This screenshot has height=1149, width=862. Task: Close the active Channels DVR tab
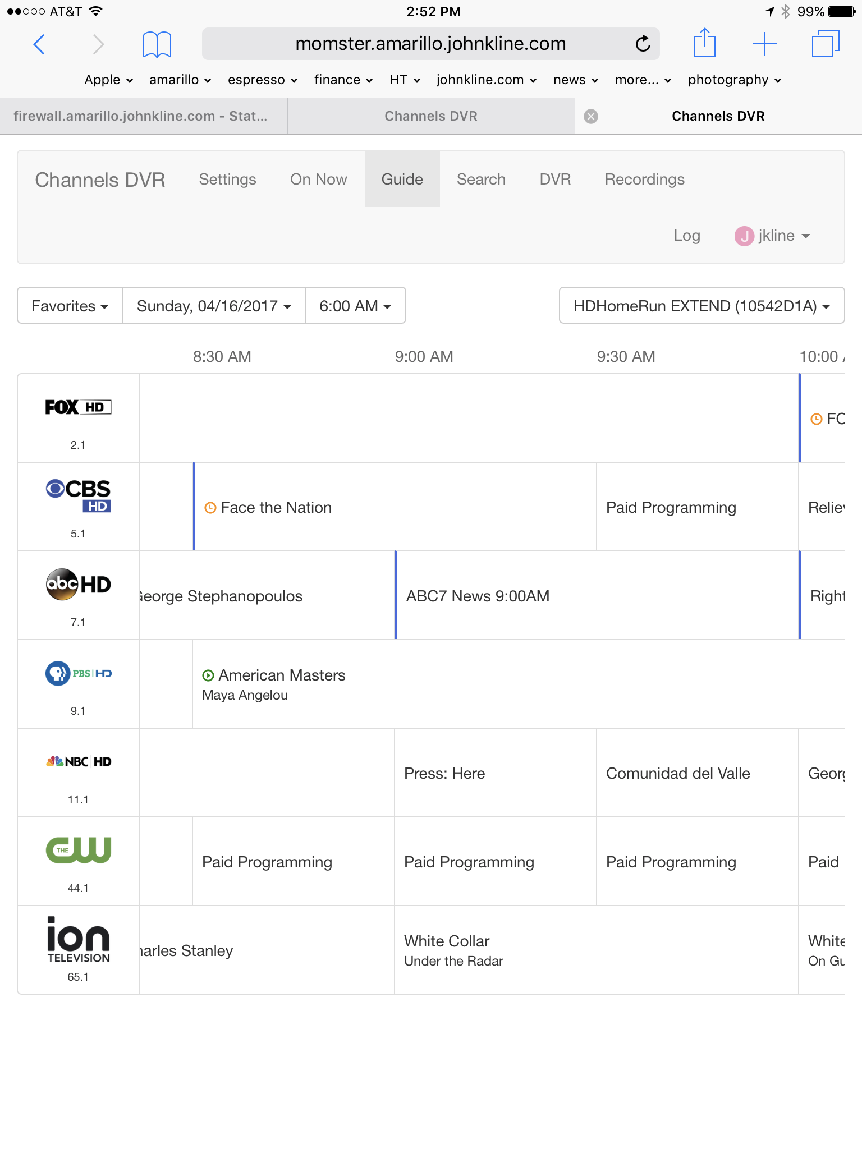tap(590, 116)
